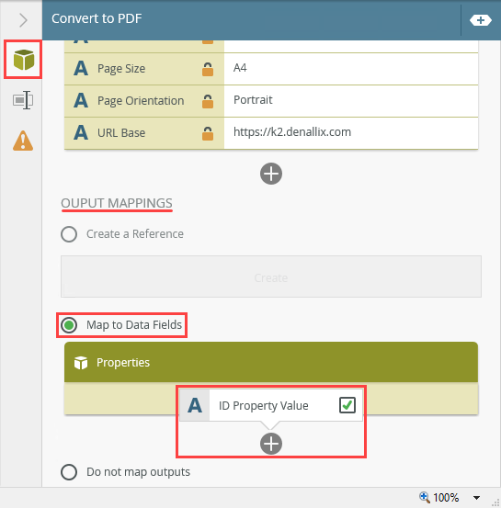501x508 pixels.
Task: Select Map to Data Fields radio option
Action: pos(69,325)
